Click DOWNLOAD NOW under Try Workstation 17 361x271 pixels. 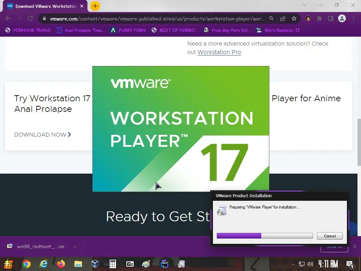point(43,134)
